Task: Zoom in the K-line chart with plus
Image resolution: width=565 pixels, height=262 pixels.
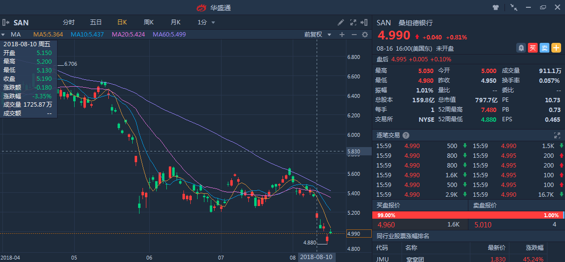Action: 342,35
